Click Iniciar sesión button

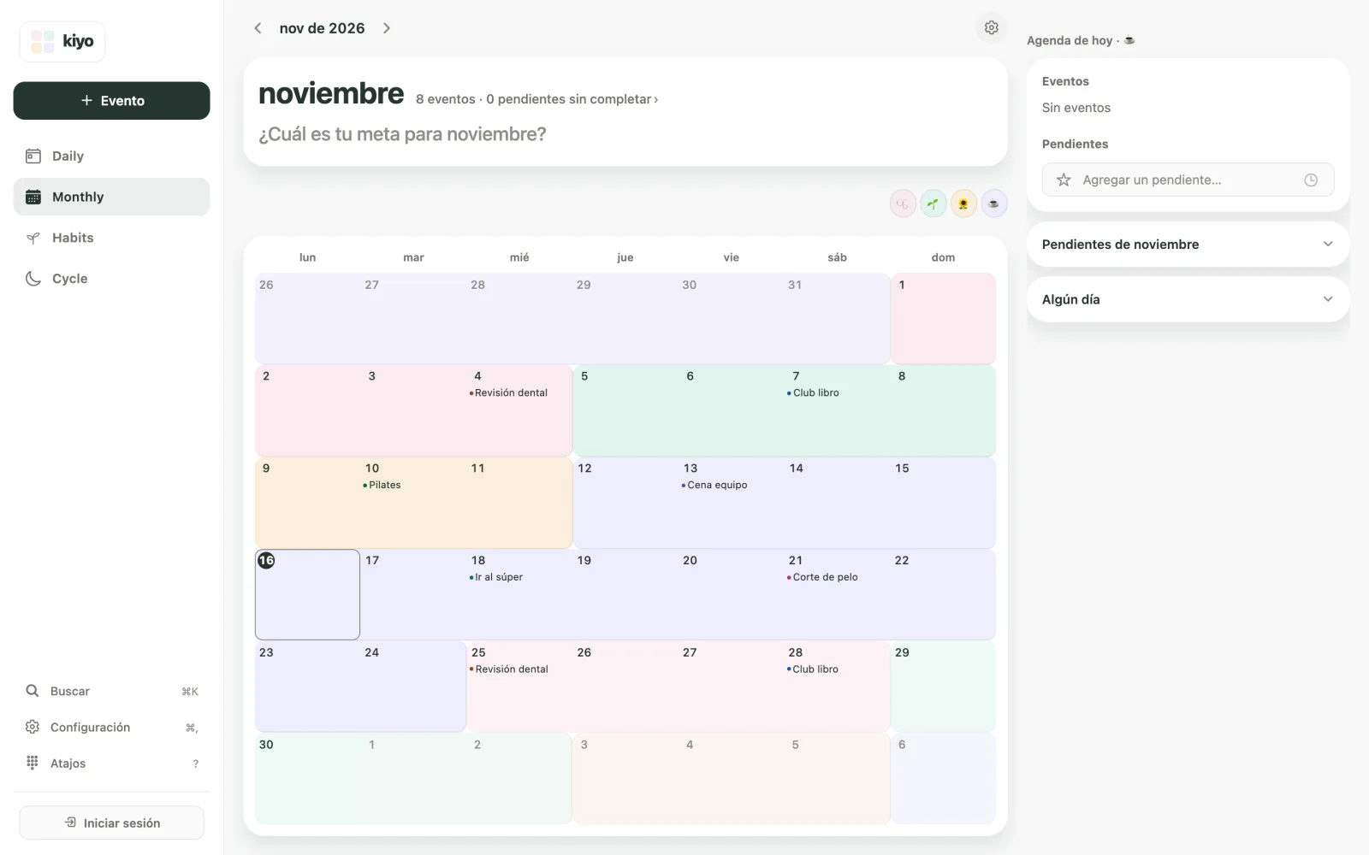(x=111, y=823)
